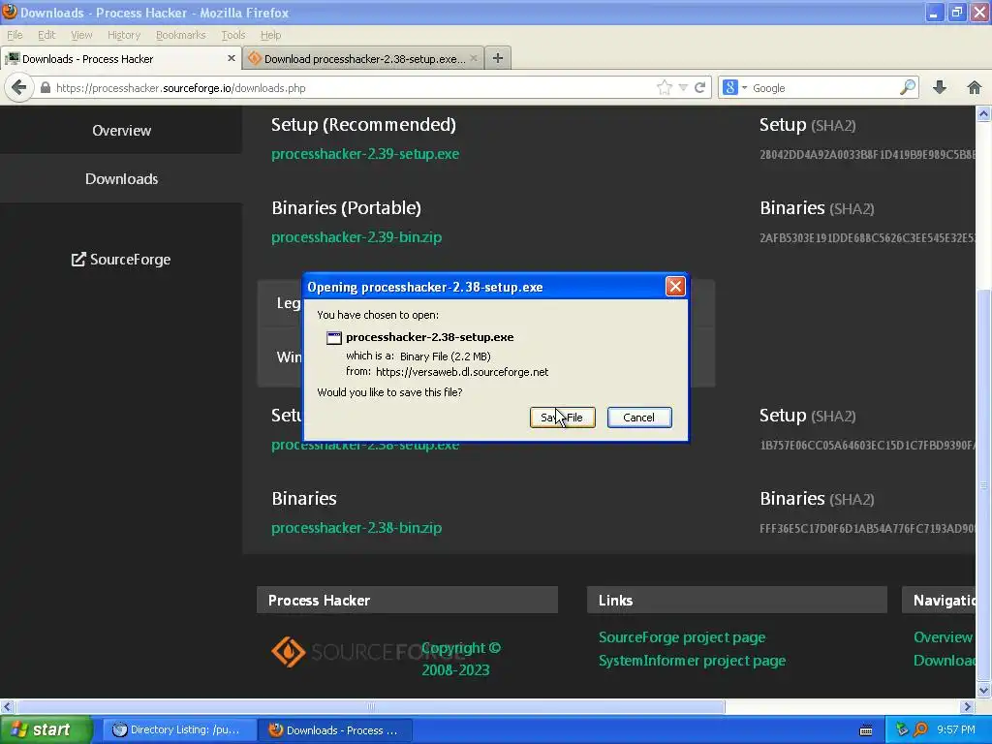Open the Google search engine selector
The image size is (992, 744).
pos(734,88)
